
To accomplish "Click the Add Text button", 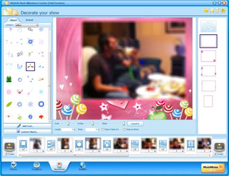I will (27, 126).
